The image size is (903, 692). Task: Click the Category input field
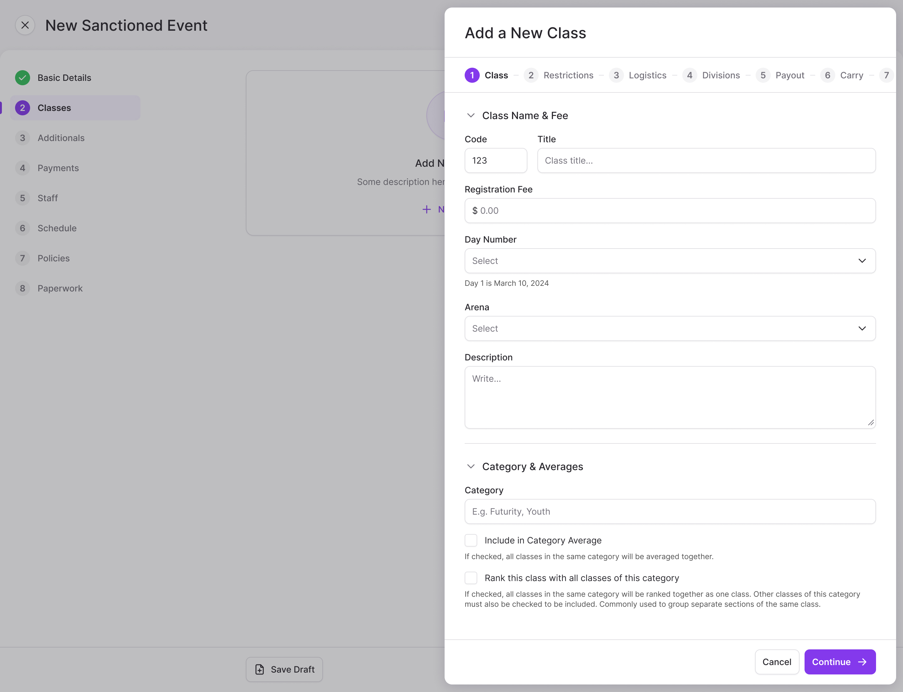(670, 511)
